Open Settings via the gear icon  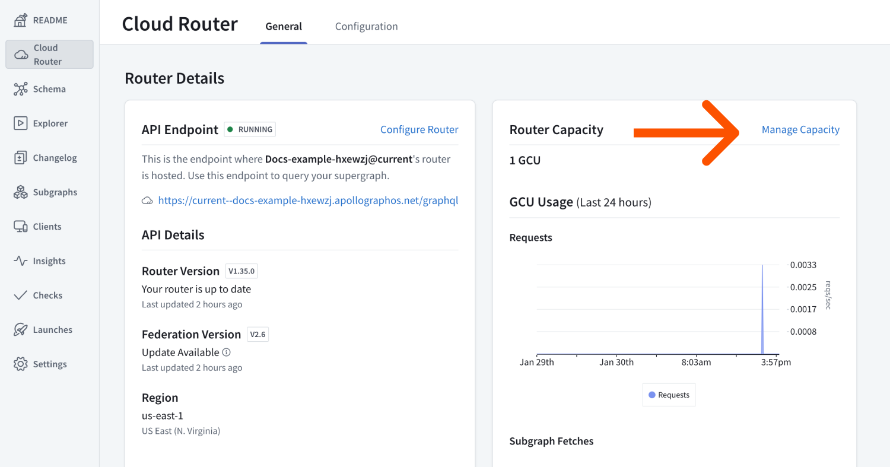tap(21, 364)
